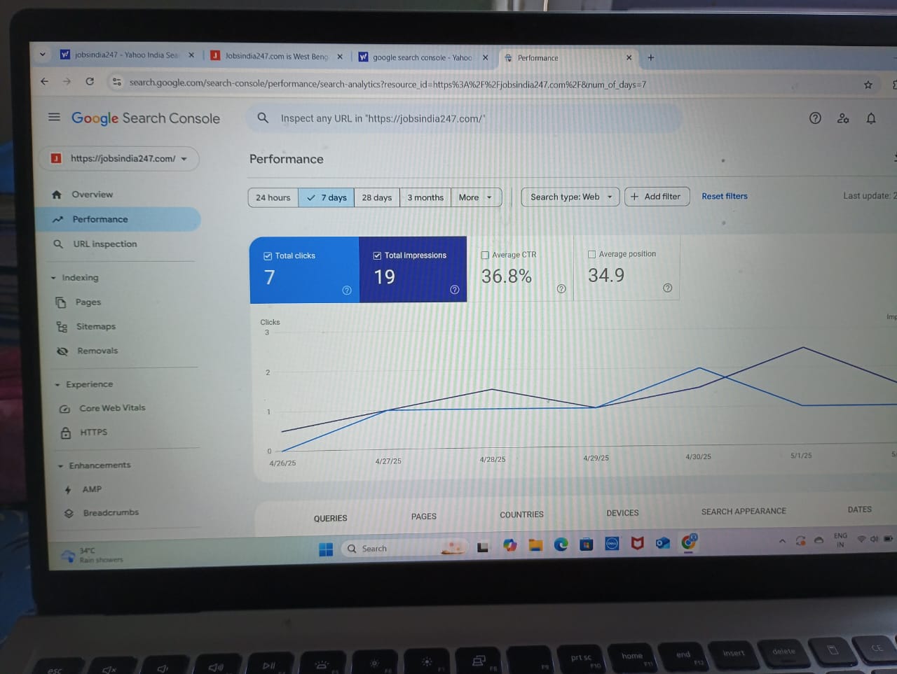This screenshot has width=897, height=674.
Task: Click the site info icon in the address bar
Action: coord(116,82)
